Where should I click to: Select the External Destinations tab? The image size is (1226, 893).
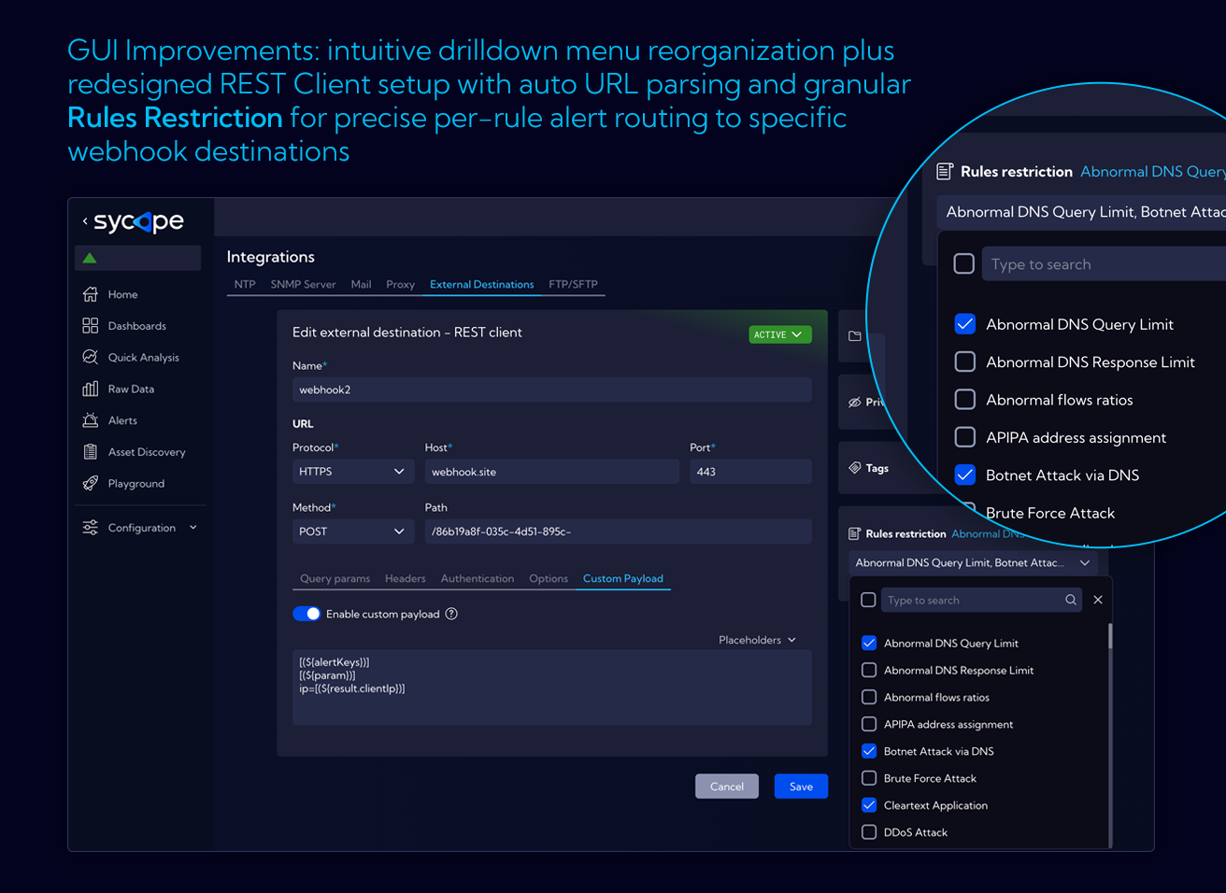tap(482, 284)
